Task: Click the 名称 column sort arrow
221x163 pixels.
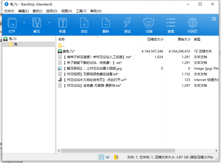Action: point(97,37)
